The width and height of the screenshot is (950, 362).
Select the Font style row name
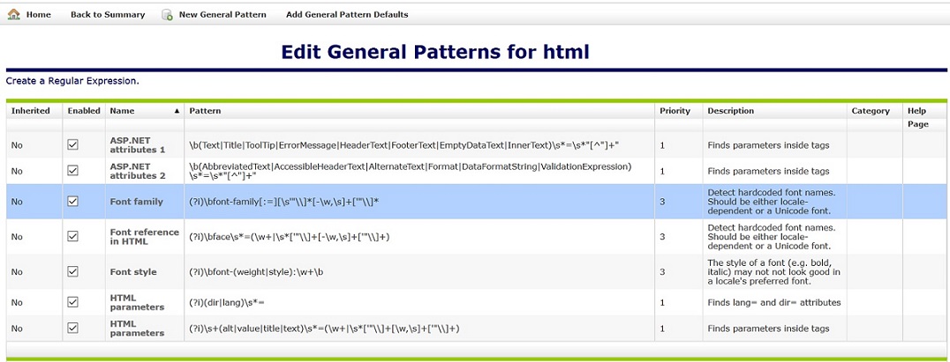click(x=133, y=272)
